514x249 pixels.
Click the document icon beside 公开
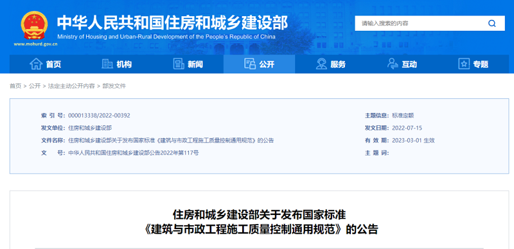click(250, 64)
